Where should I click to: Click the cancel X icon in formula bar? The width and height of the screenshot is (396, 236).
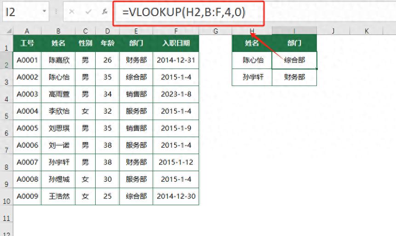[72, 12]
